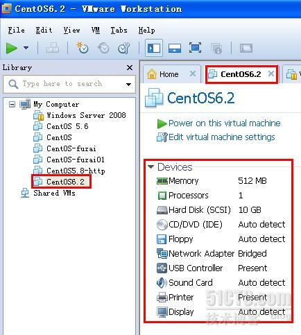Select Windows Server 2008 VM
Screen dimensions: 301x335
(86, 115)
